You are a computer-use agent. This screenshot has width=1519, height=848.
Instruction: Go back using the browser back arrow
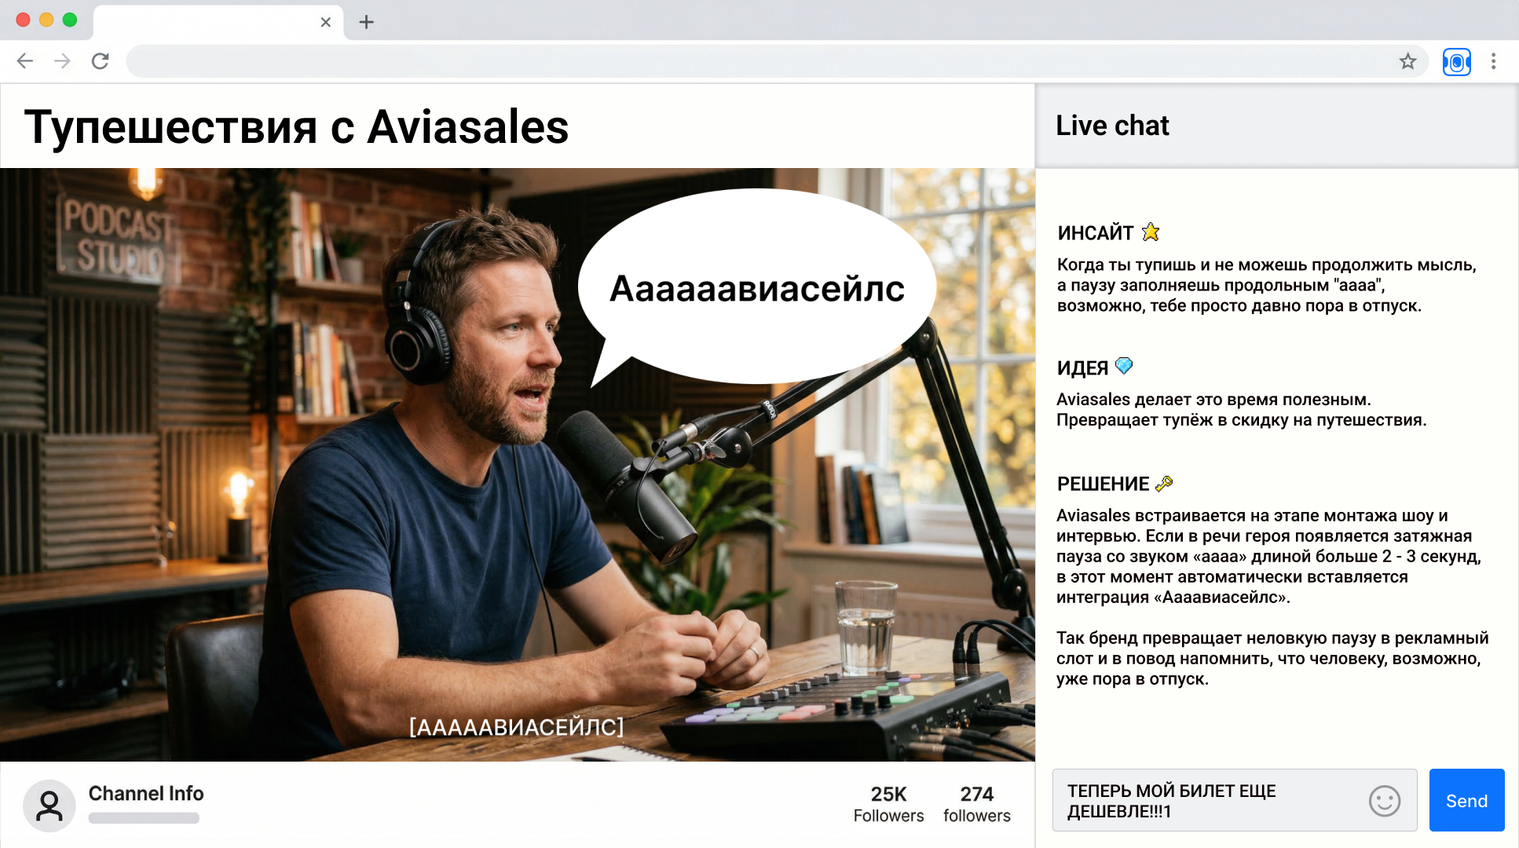tap(25, 61)
